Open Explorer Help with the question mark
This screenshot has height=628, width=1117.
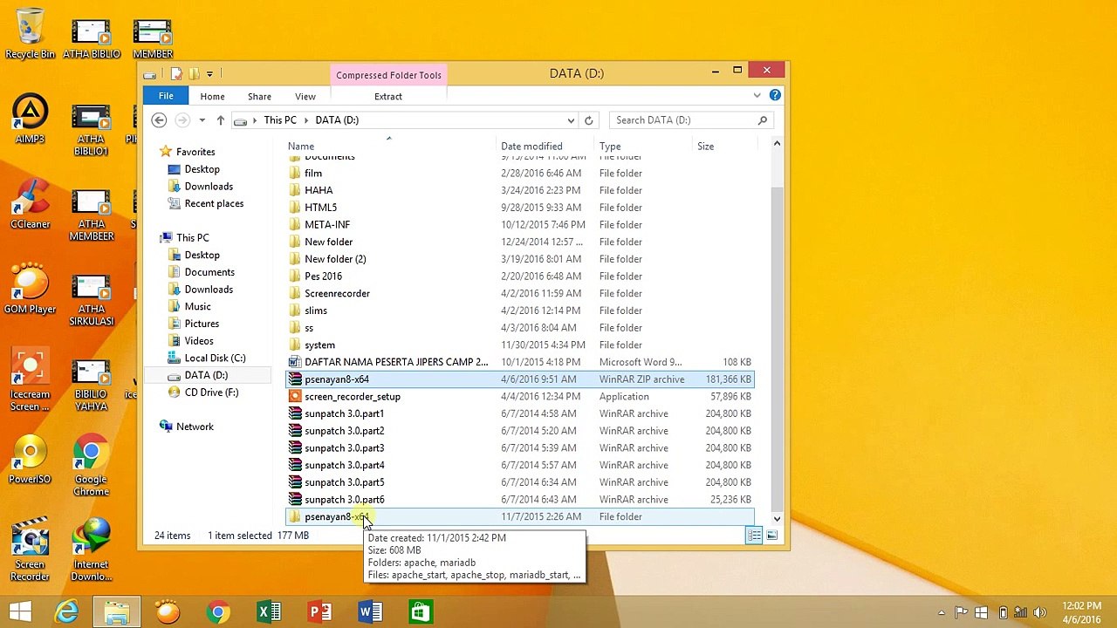pos(775,95)
